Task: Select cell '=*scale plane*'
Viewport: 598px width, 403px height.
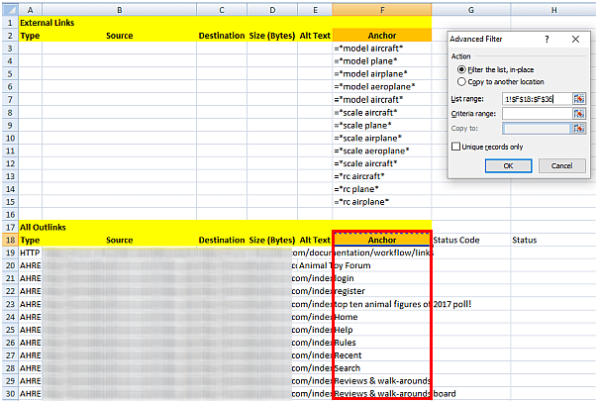Action: click(x=382, y=125)
